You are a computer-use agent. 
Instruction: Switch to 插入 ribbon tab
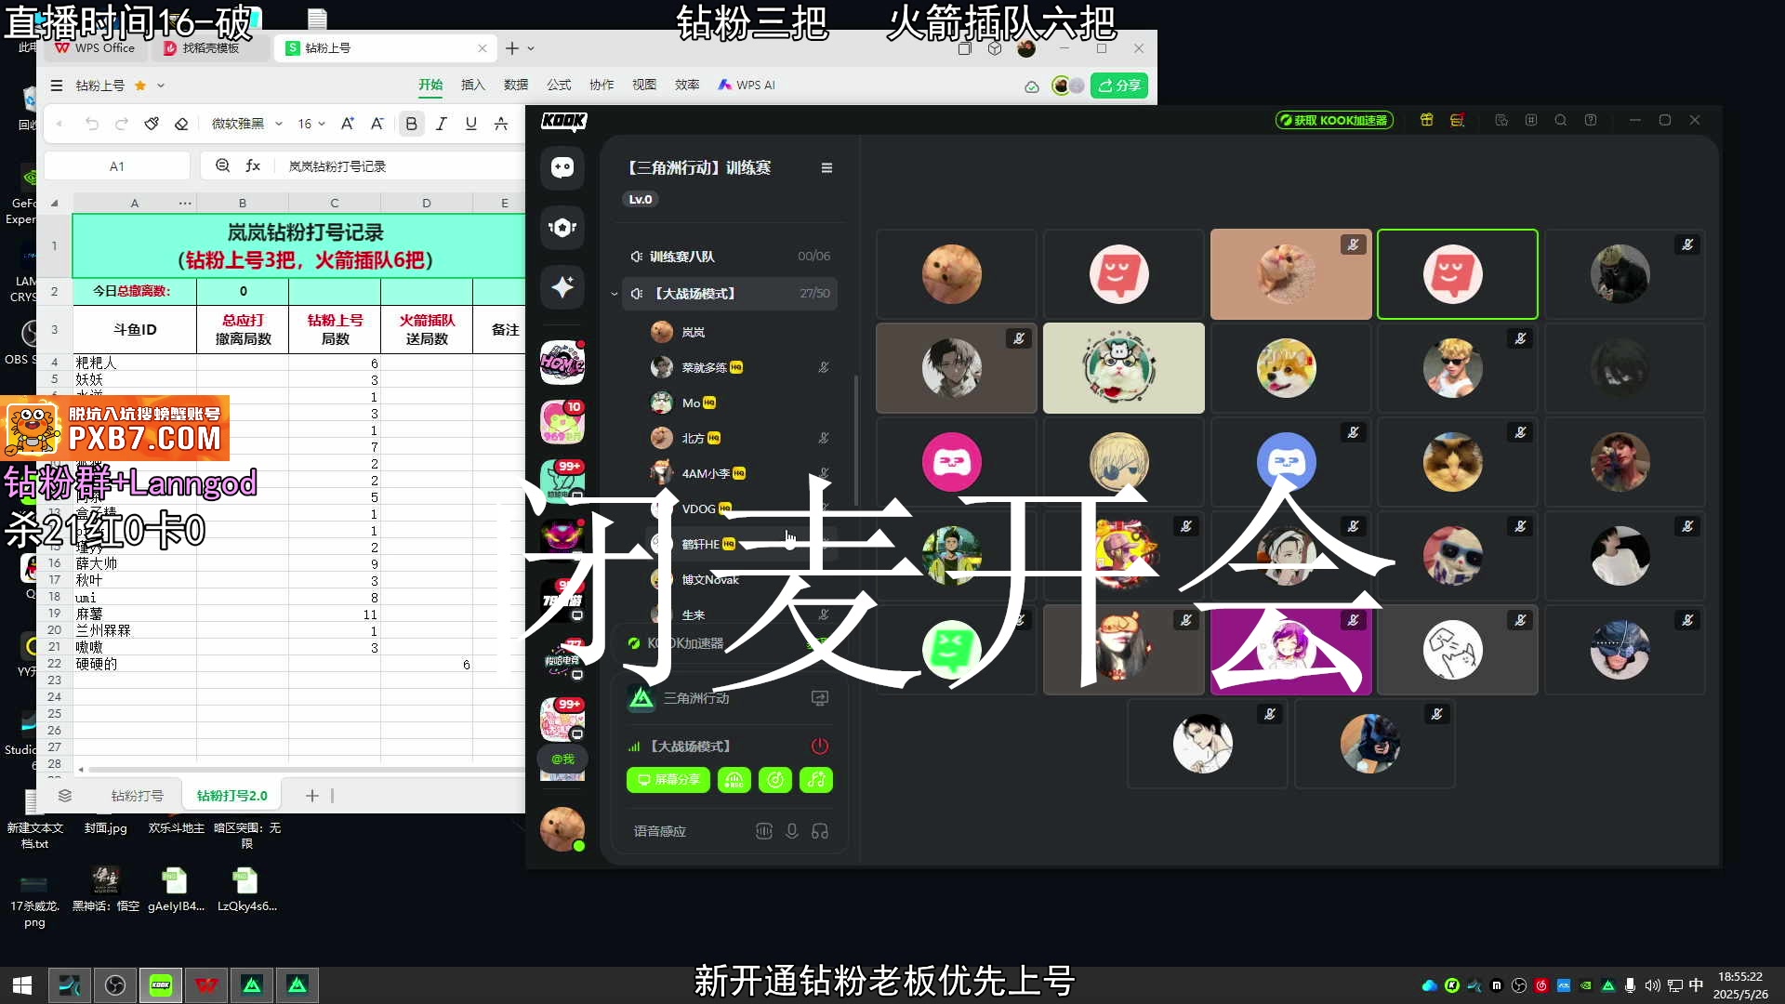click(x=473, y=85)
